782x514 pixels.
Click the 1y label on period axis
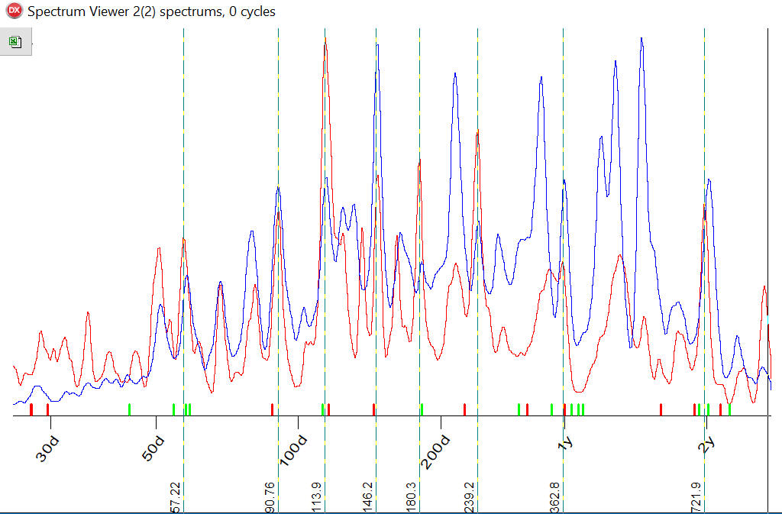pos(565,443)
